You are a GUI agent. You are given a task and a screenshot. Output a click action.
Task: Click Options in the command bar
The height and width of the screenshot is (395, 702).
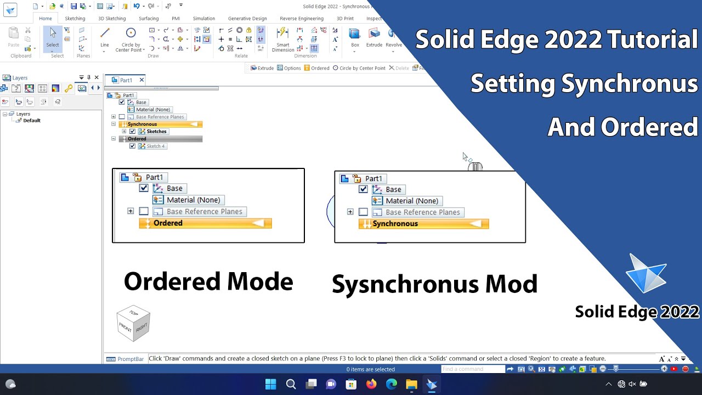point(289,68)
